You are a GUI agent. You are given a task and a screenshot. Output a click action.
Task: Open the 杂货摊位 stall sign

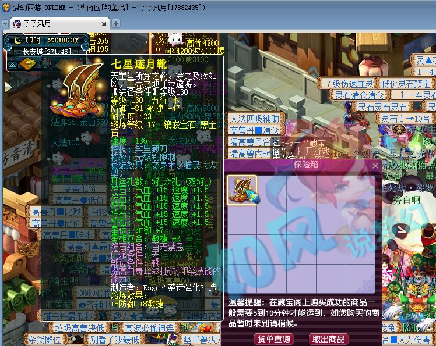click(x=44, y=340)
